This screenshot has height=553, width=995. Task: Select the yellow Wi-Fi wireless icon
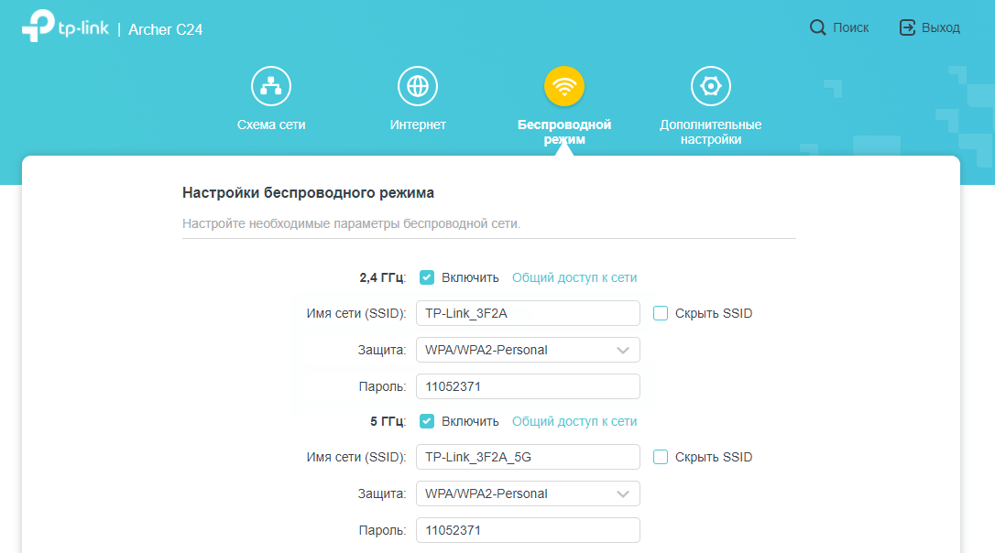pos(564,86)
